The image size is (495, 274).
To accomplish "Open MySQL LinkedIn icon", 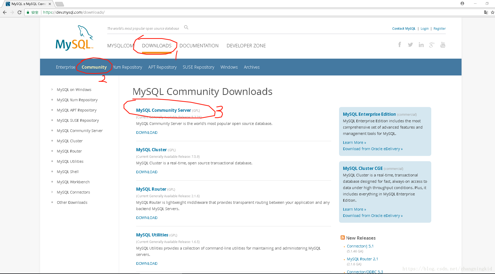I will click(421, 45).
